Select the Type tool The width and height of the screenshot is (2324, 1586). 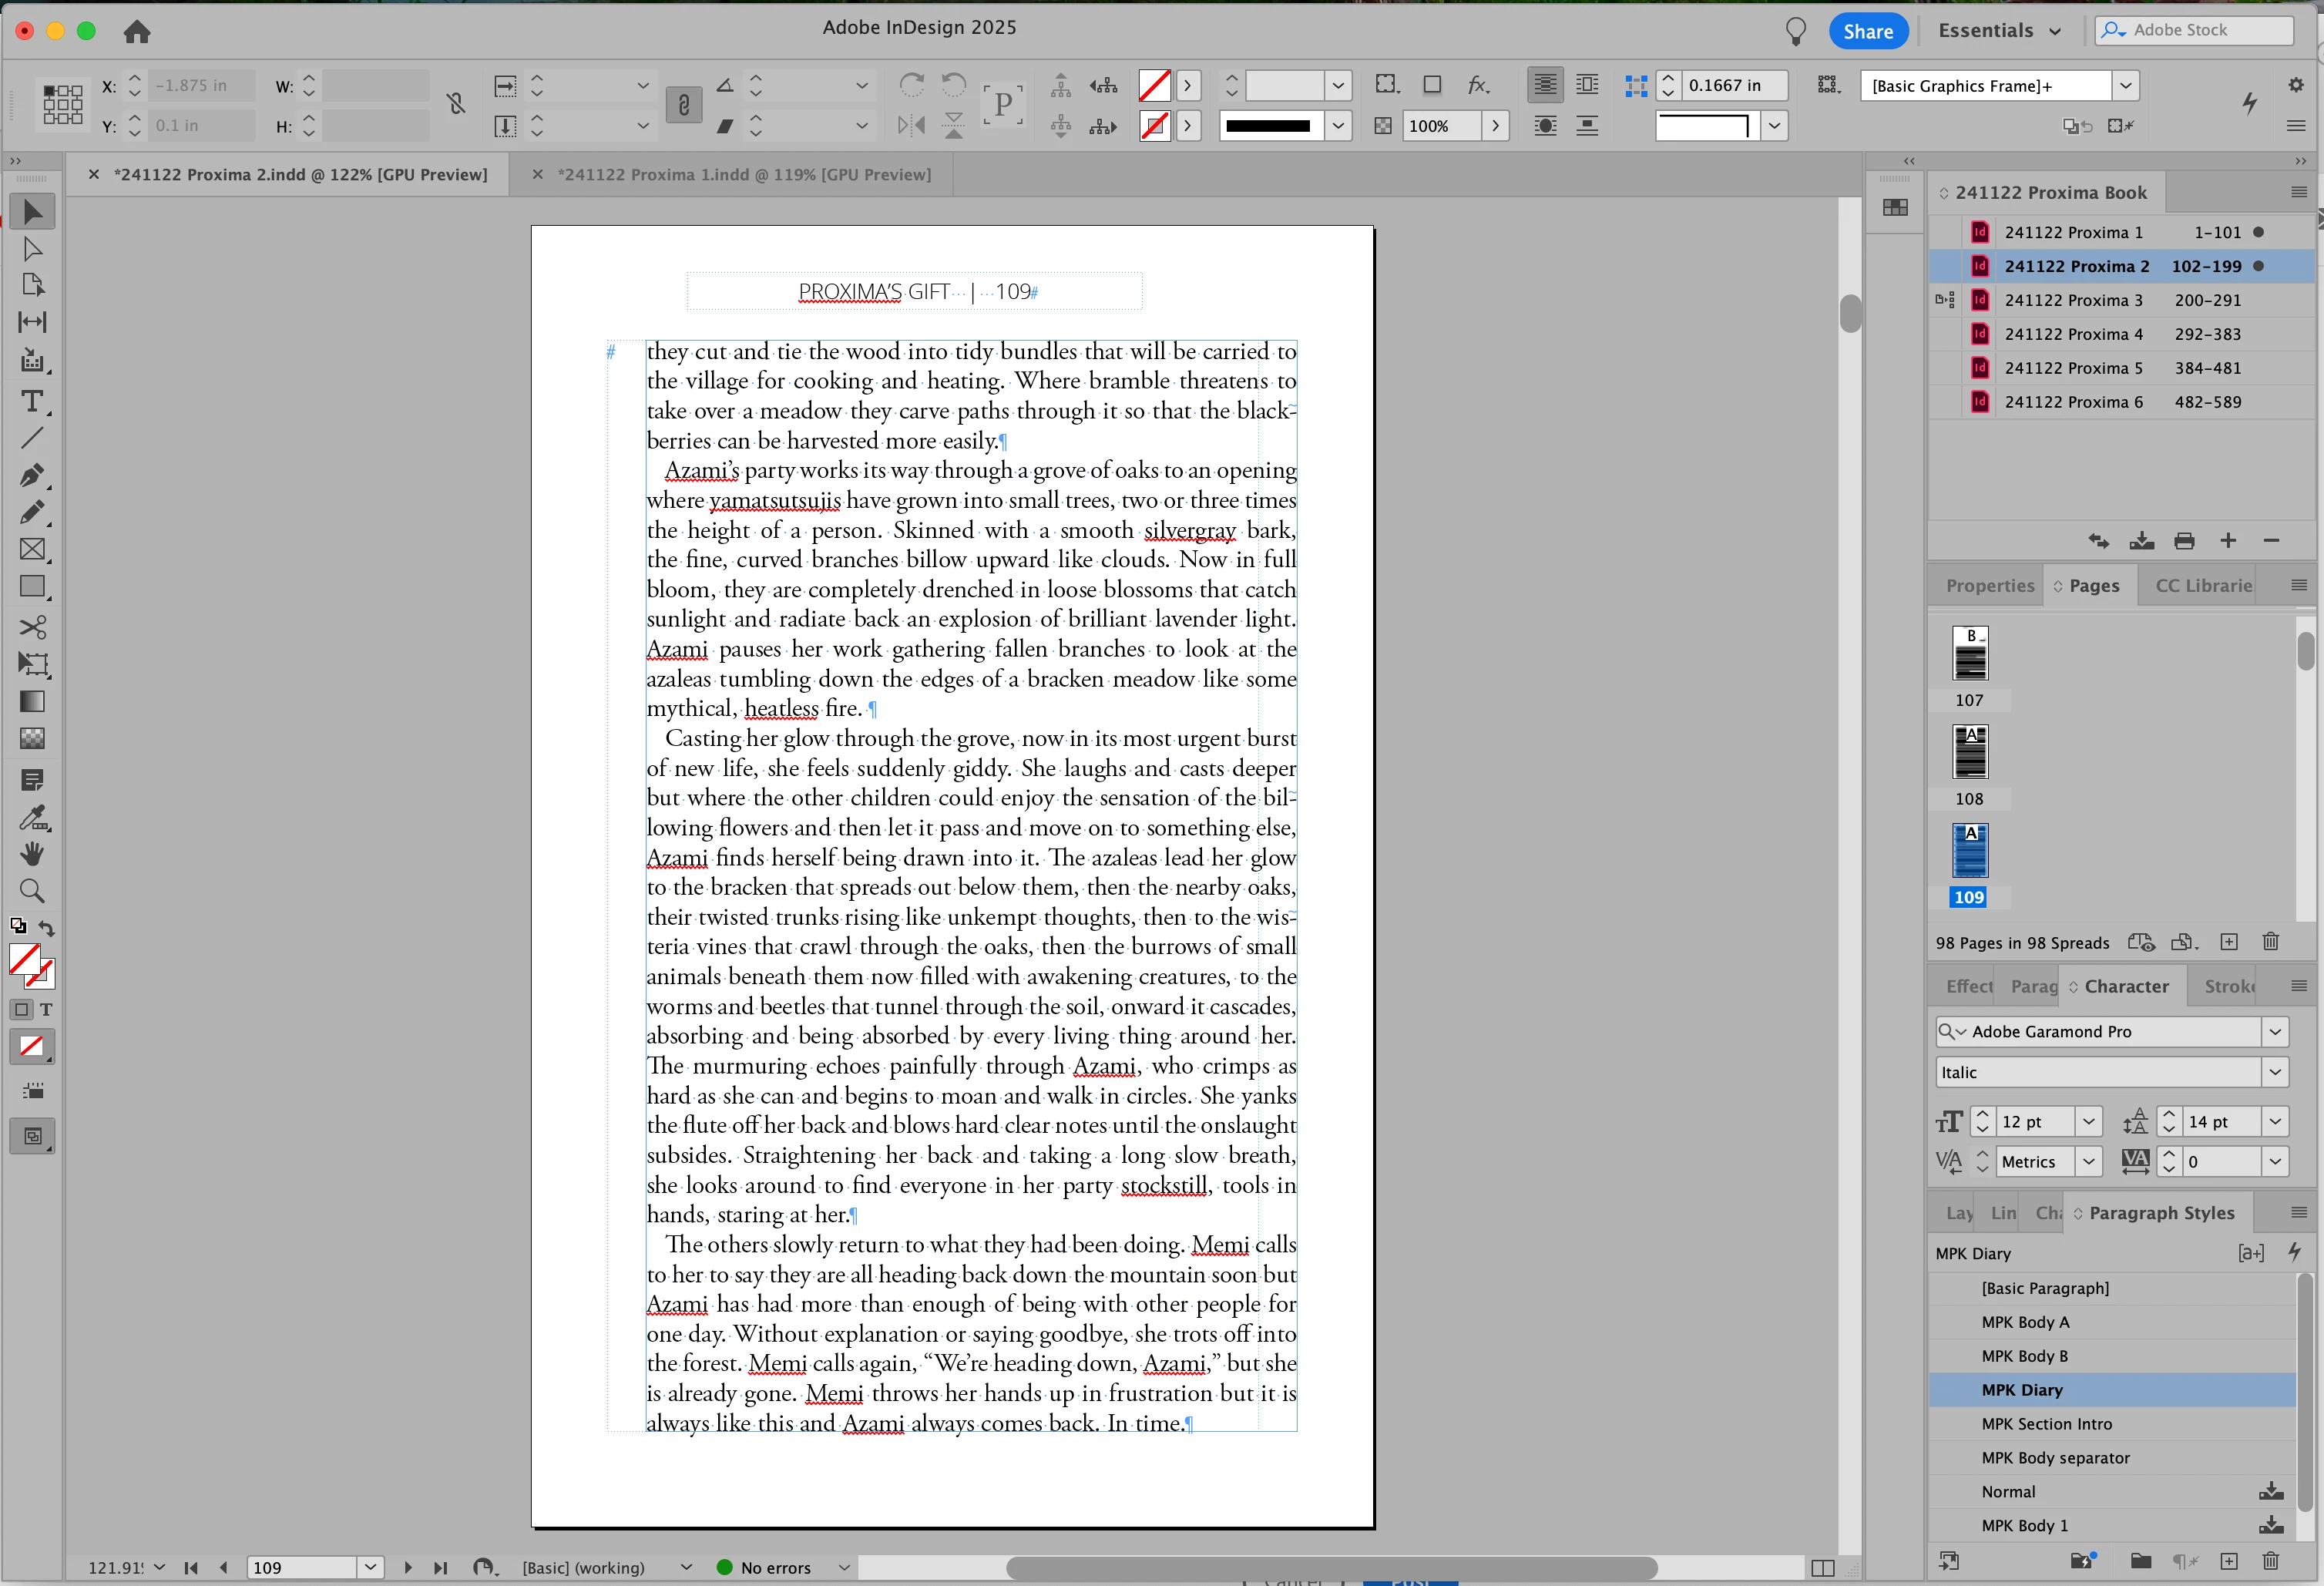point(32,401)
